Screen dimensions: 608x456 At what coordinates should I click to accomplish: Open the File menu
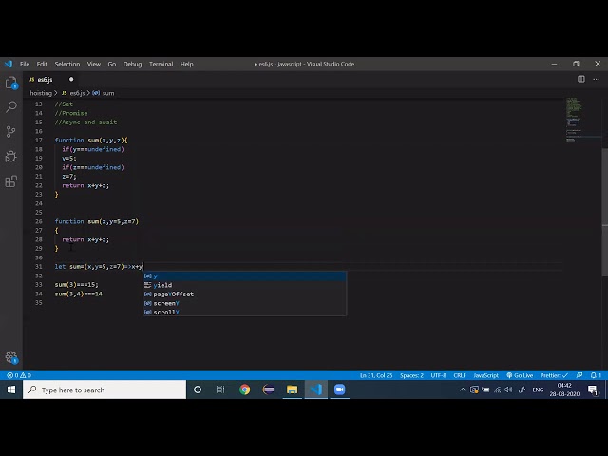[x=25, y=64]
